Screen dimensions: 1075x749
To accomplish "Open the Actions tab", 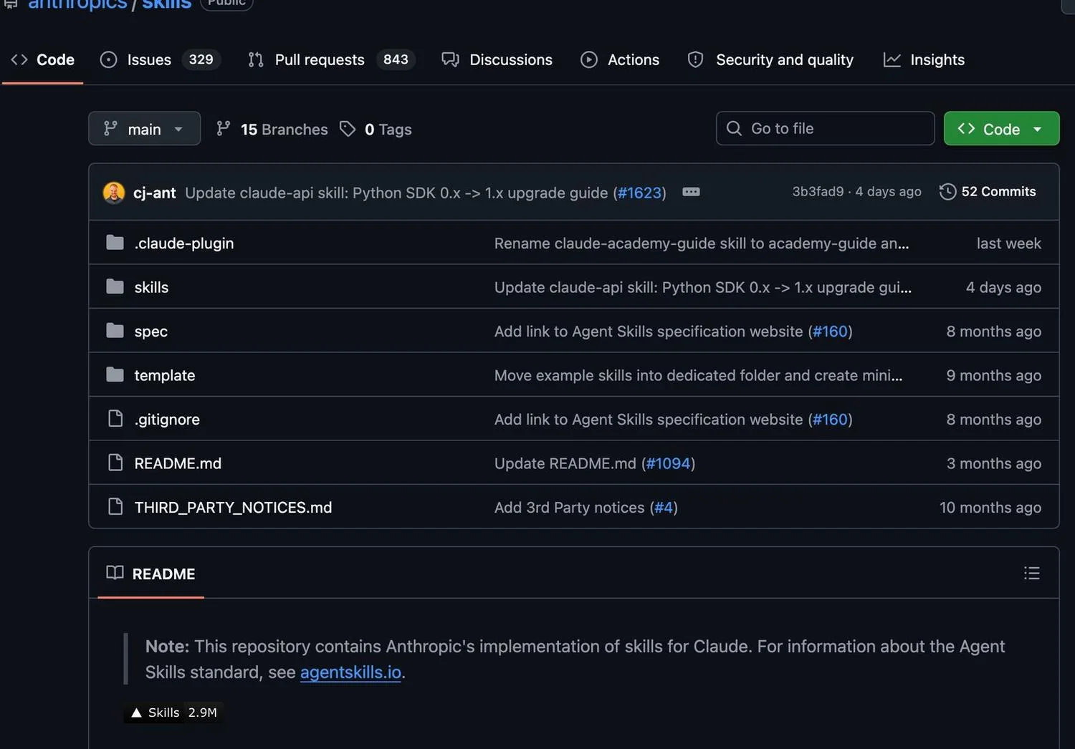I will click(x=619, y=59).
